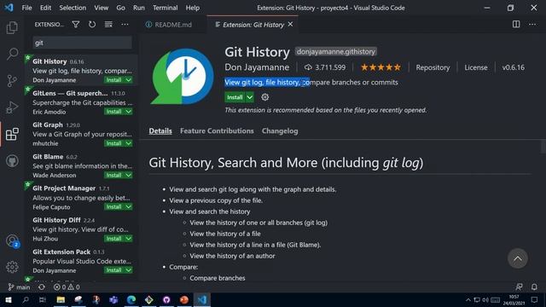546x307 pixels.
Task: Open Microsoft Teams from the taskbar
Action: click(113, 299)
